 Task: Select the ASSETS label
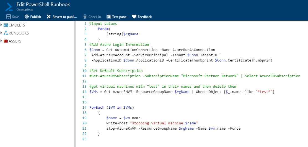coord(15,41)
